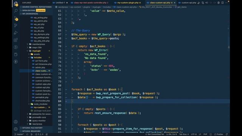Open wp_admin.php in explorer
This screenshot has height=136, width=242.
point(40,21)
